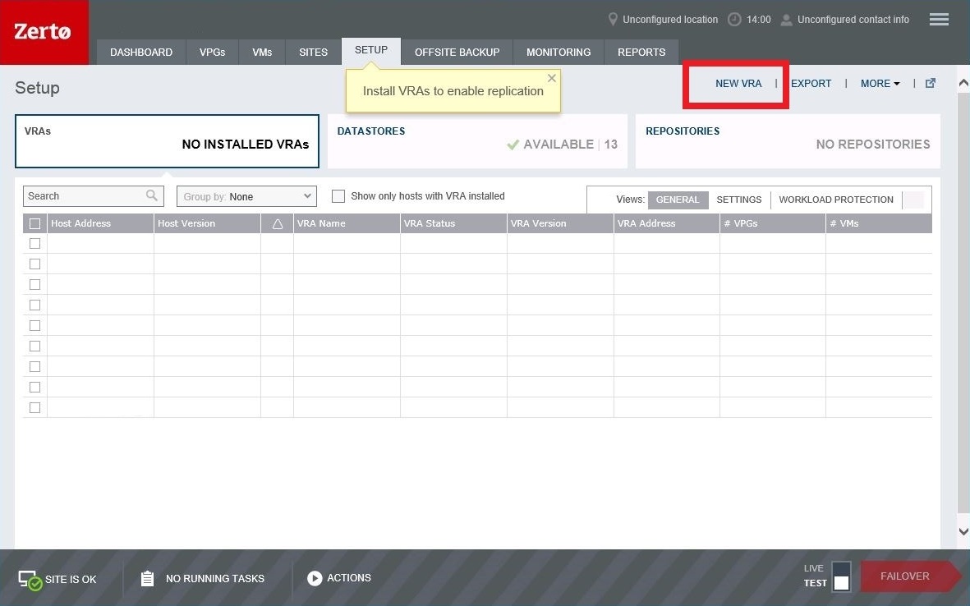Sort by Host Address column
Screen dimensions: 970x606
pyautogui.click(x=100, y=224)
